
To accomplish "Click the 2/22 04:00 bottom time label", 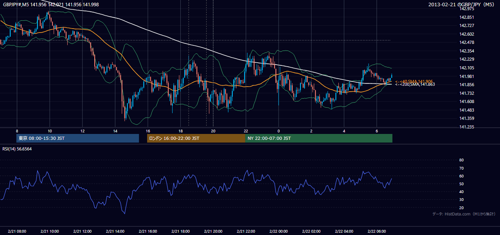I will pos(344,231).
